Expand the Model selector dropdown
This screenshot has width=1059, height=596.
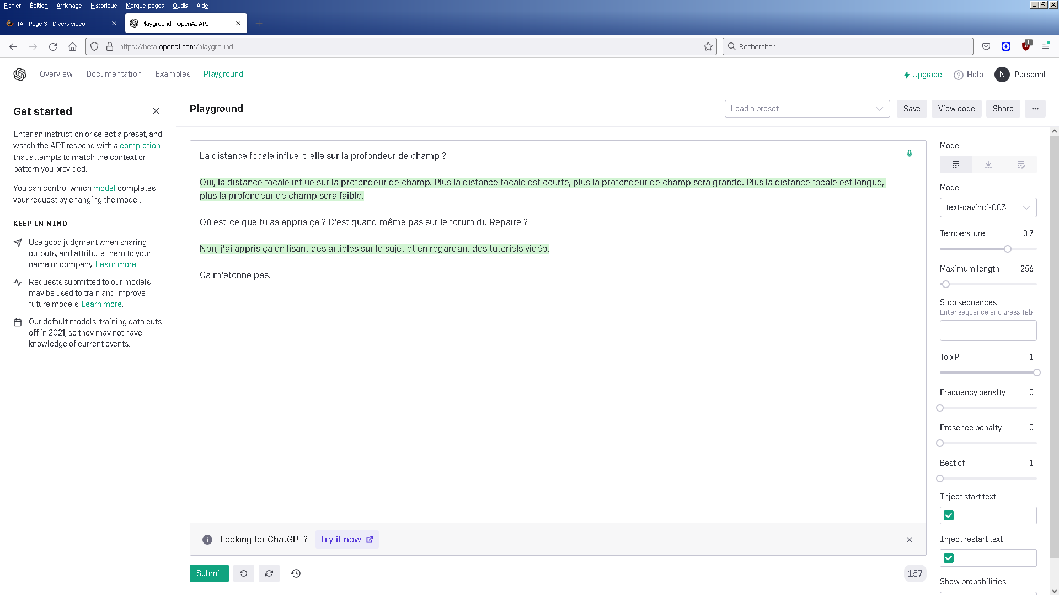987,207
